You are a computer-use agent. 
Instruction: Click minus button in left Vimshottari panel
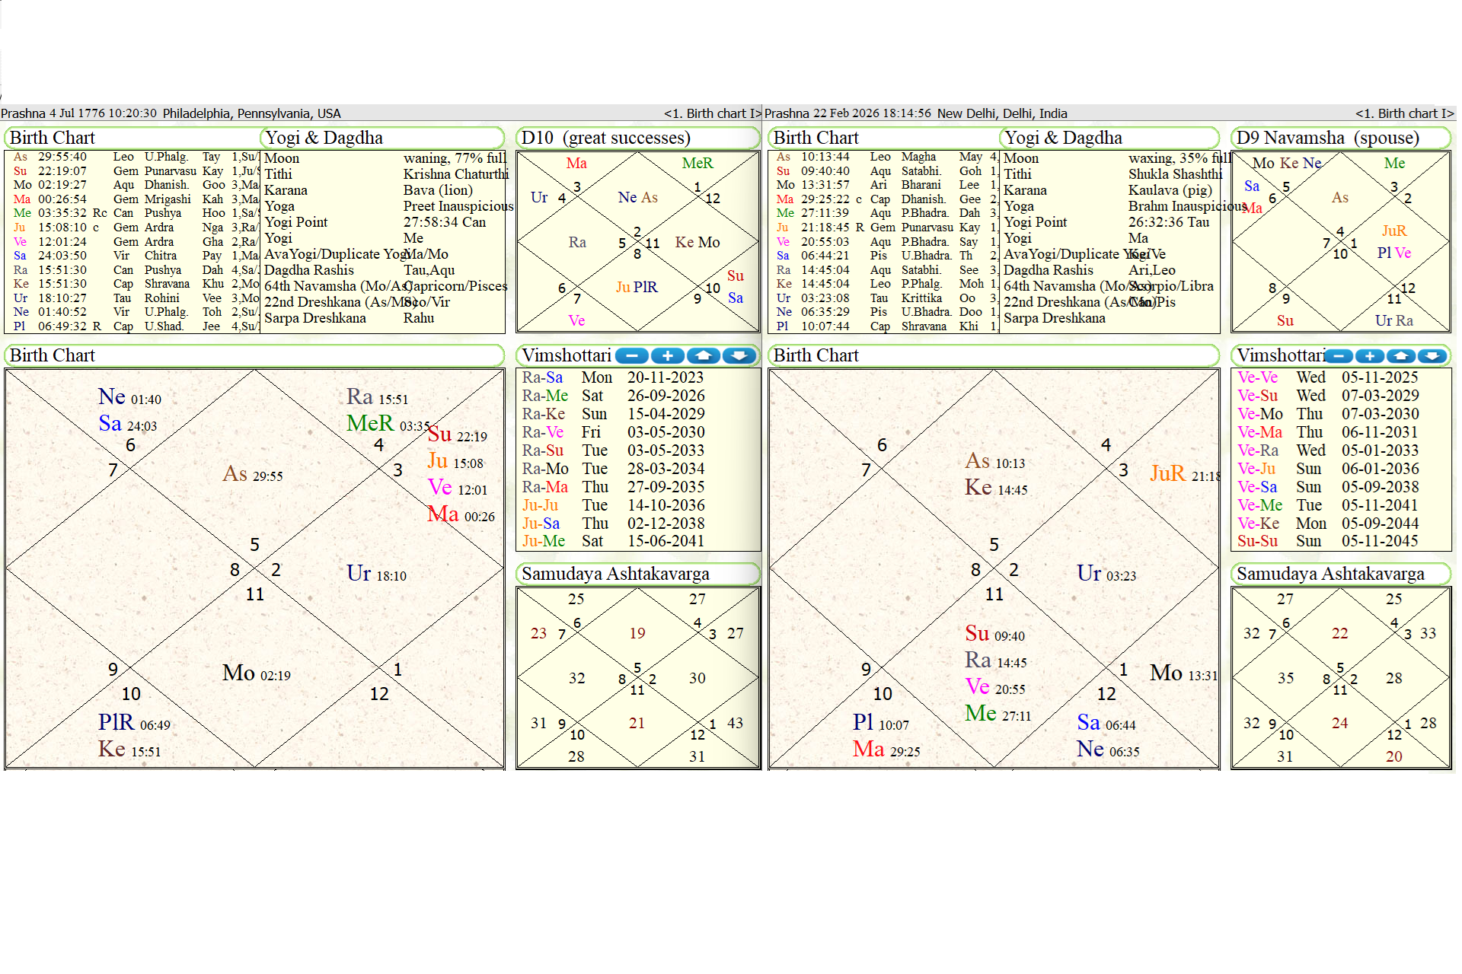(631, 355)
